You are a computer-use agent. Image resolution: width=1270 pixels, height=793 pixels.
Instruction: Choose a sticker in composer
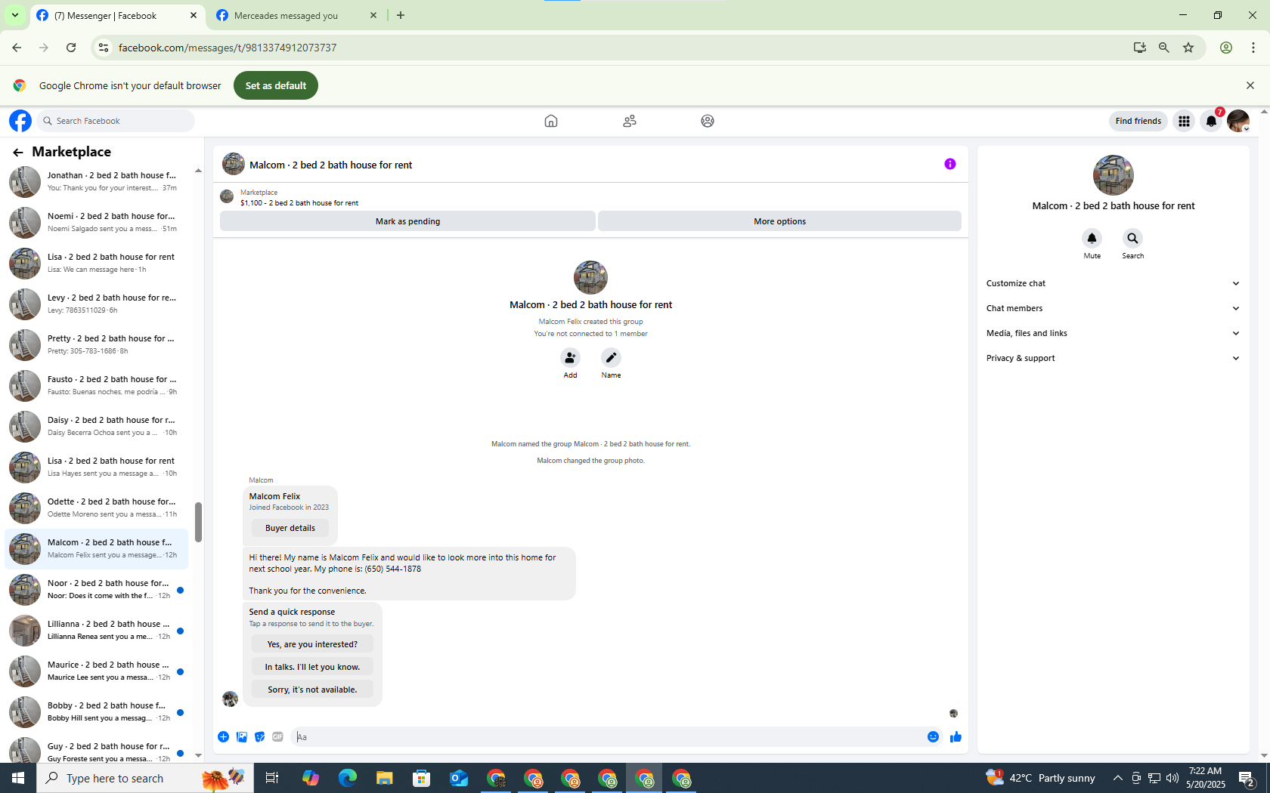coord(260,737)
